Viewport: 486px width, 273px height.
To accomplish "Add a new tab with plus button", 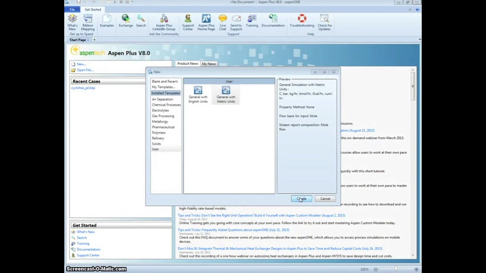I will coord(94,40).
